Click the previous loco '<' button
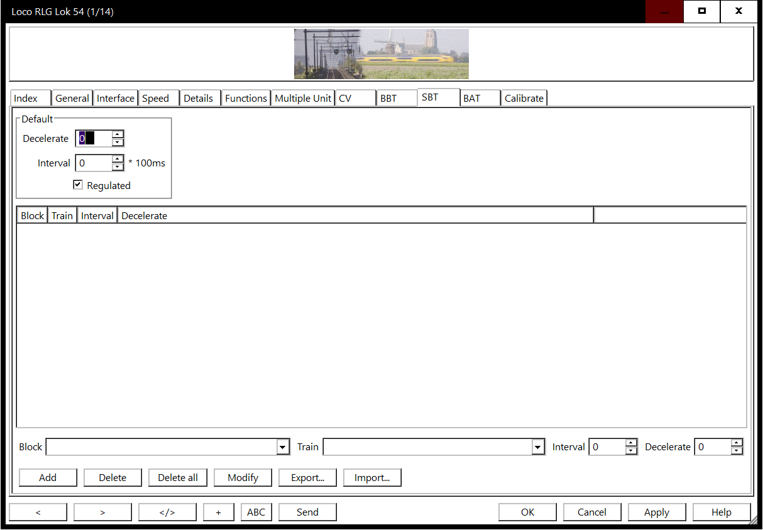The image size is (763, 530). [38, 512]
